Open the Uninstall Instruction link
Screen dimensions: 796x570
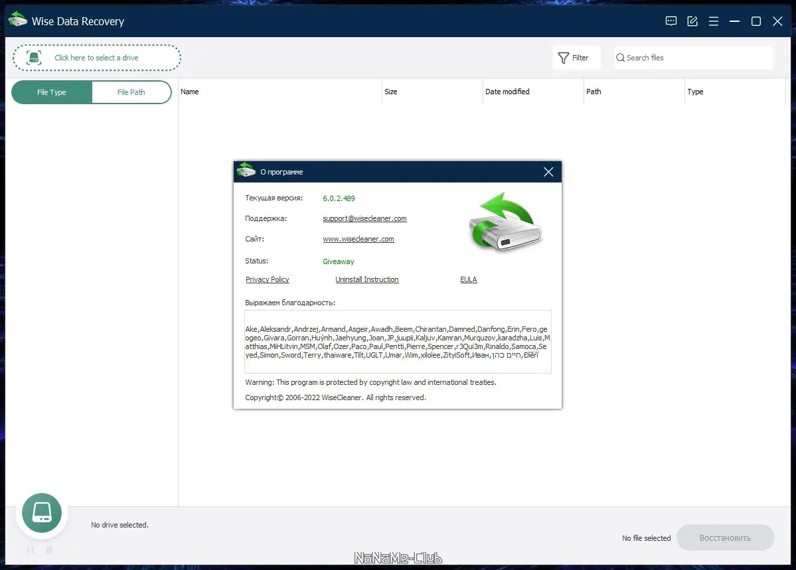click(x=366, y=279)
